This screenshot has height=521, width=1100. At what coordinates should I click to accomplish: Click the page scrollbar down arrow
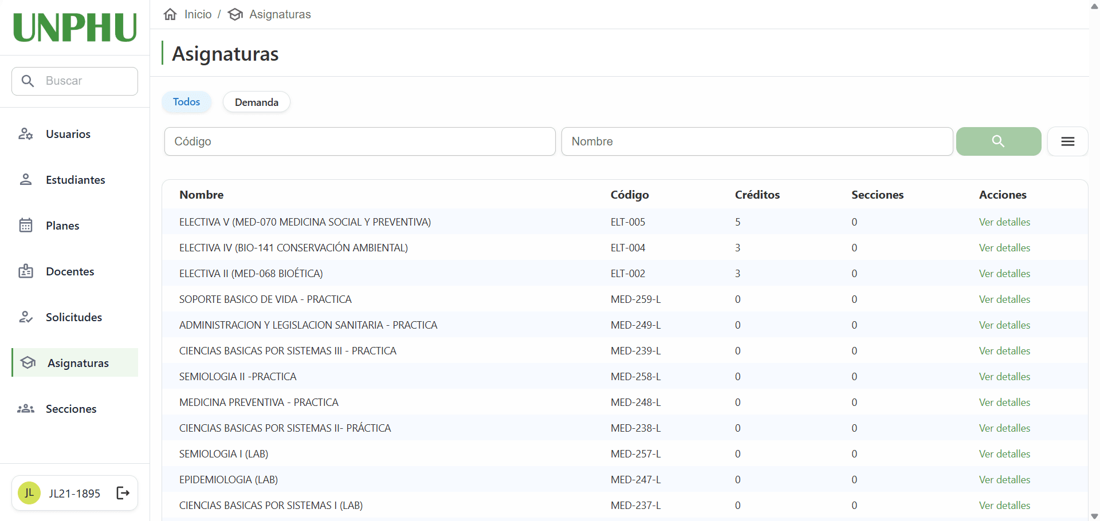(x=1094, y=516)
